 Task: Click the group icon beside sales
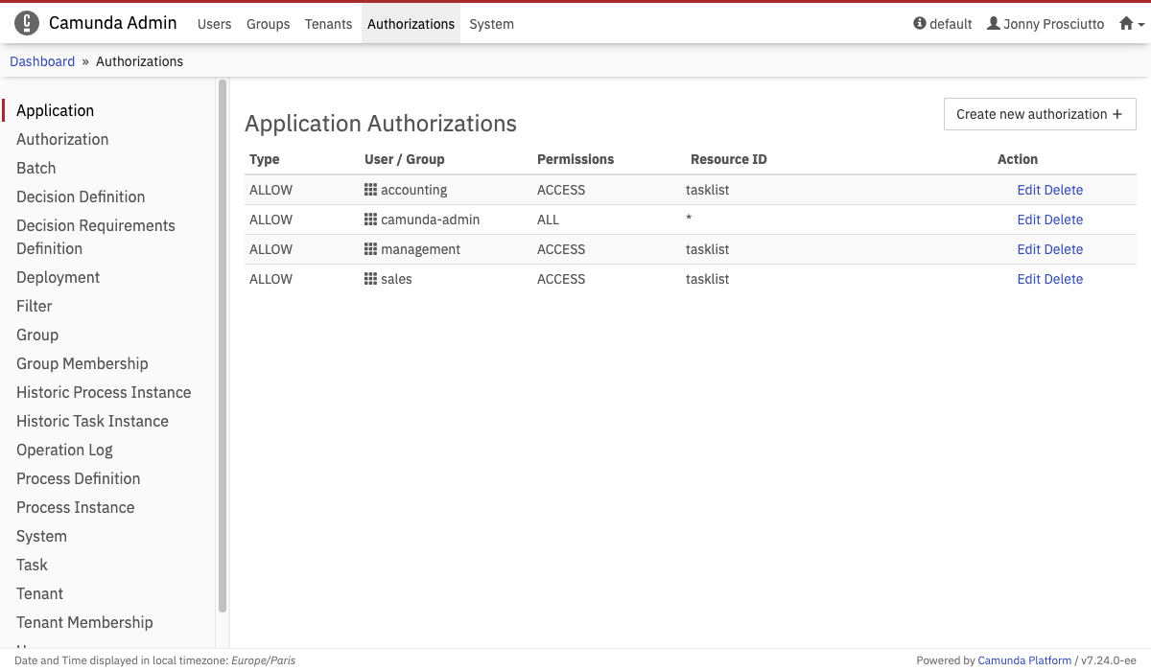tap(370, 279)
